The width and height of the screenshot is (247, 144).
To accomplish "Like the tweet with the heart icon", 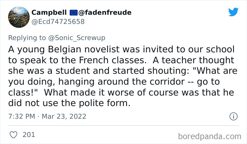I will point(13,135).
